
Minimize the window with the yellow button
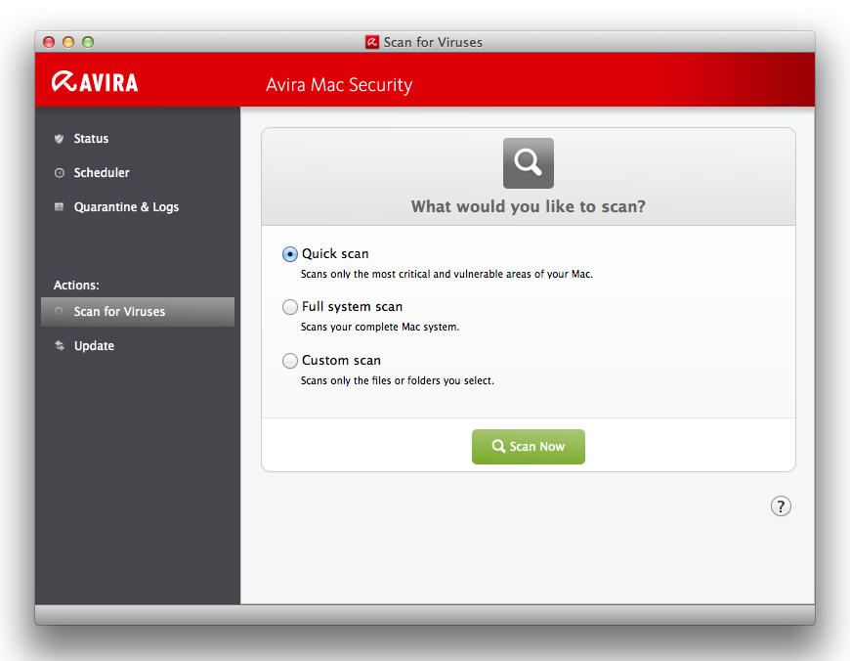pyautogui.click(x=68, y=42)
